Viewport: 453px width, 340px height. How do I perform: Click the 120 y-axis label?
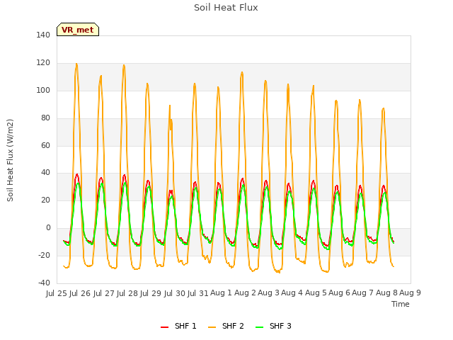(x=43, y=63)
